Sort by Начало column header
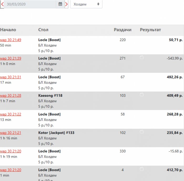The image size is (184, 181). [8, 30]
